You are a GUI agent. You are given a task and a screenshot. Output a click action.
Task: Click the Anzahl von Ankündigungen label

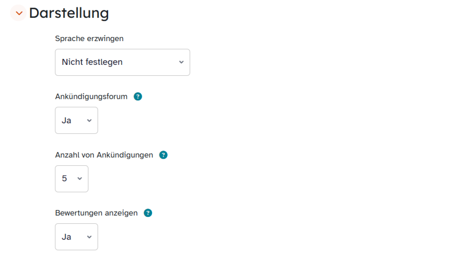(x=104, y=155)
